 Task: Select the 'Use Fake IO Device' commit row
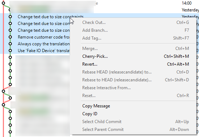[35, 51]
